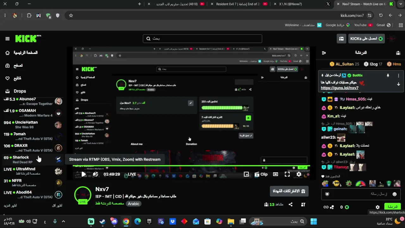Click the Windows Start button
405x228 pixels.
pyautogui.click(x=314, y=221)
